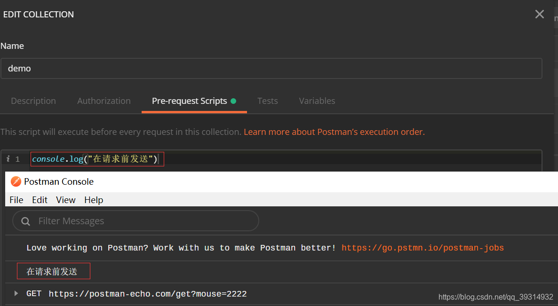Switch to the Description tab
Image resolution: width=558 pixels, height=306 pixels.
tap(33, 101)
